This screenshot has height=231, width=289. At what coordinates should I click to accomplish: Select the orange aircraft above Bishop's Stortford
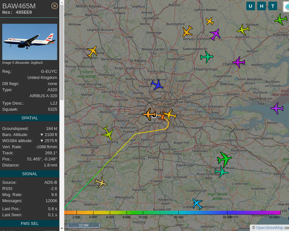click(187, 31)
